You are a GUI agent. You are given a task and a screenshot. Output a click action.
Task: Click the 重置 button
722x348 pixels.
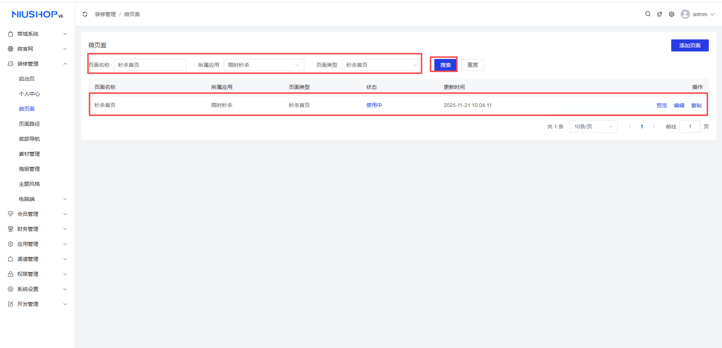pos(472,65)
